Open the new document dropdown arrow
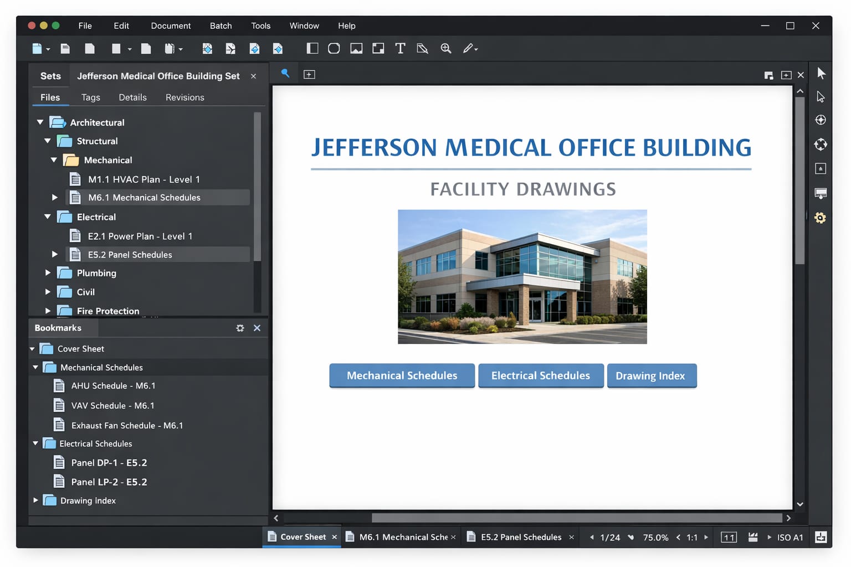The image size is (851, 567). pos(47,49)
